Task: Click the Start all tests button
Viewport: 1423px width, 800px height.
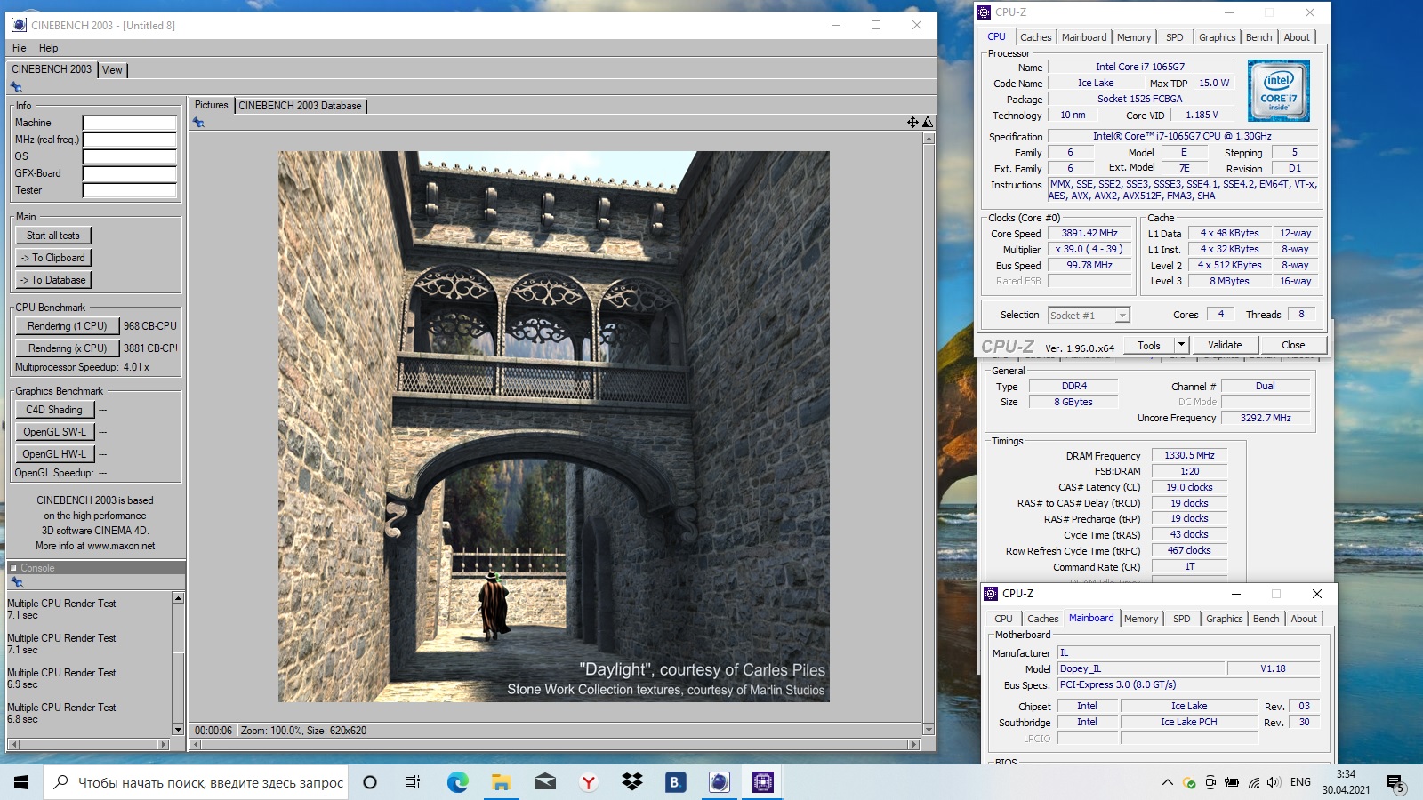Action: pos(53,236)
